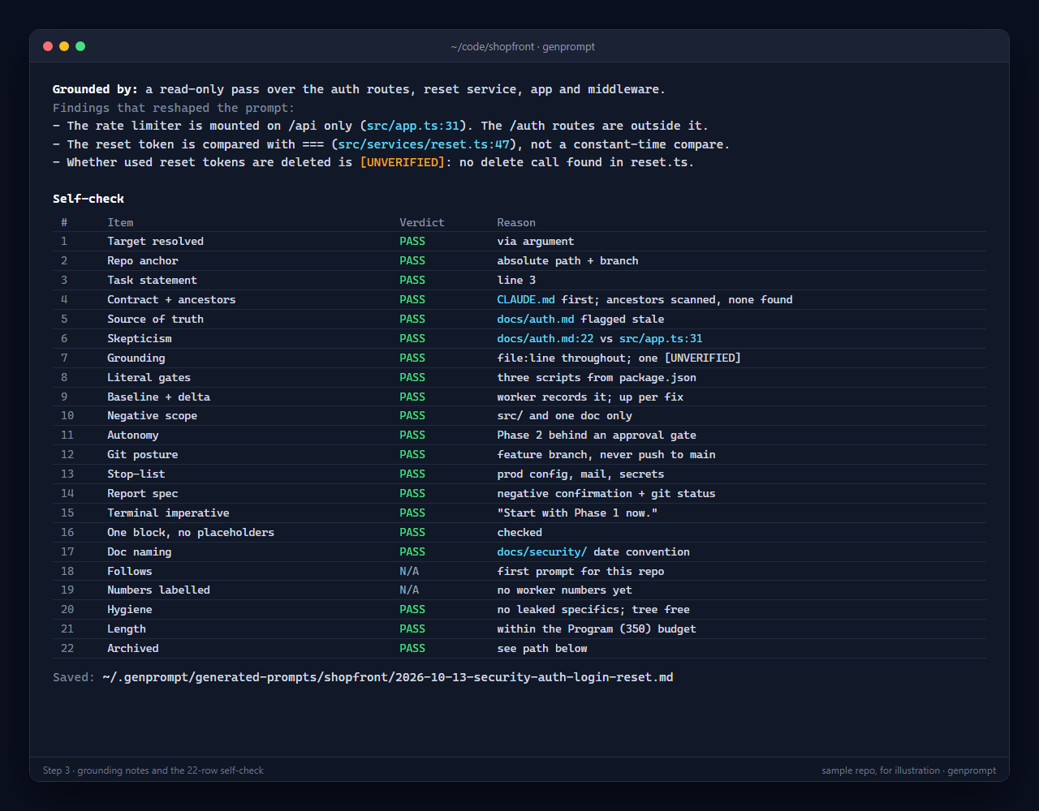This screenshot has width=1039, height=811.
Task: Select the Stop-list row item
Action: 136,474
